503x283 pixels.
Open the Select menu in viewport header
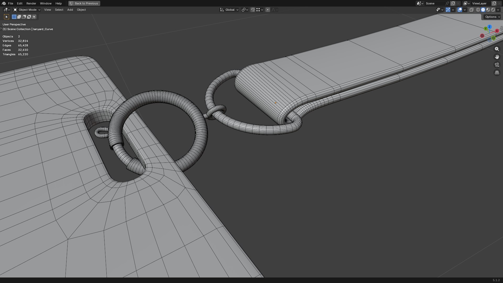pos(59,10)
